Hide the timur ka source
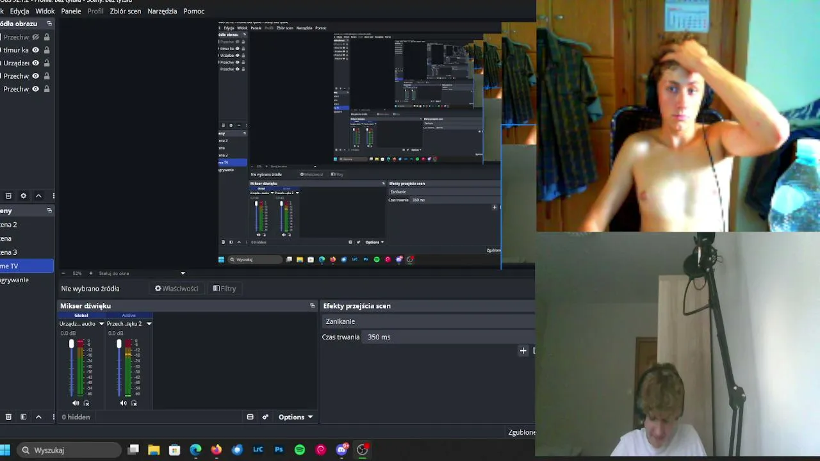 pyautogui.click(x=36, y=50)
